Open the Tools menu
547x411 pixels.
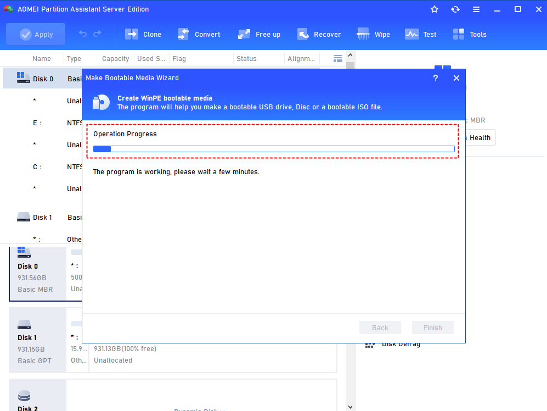point(470,34)
